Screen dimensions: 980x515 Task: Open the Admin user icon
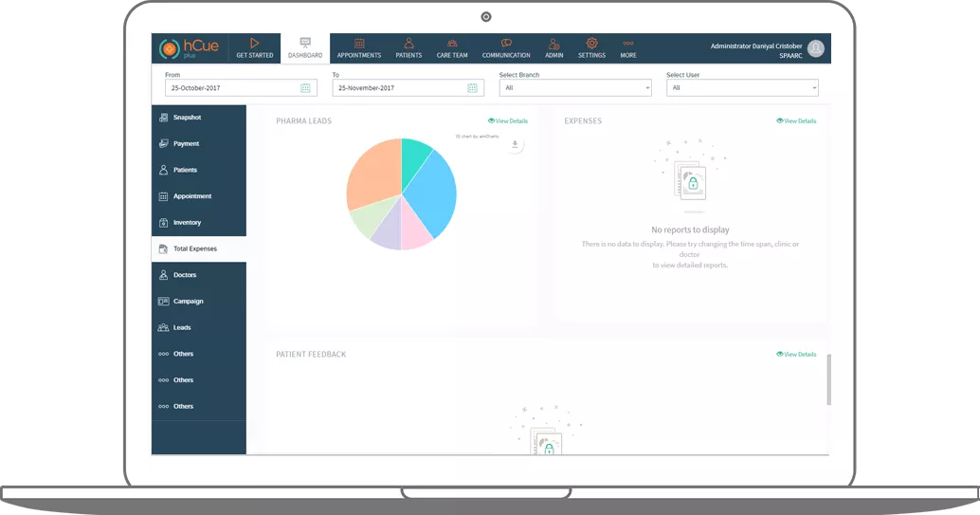[554, 44]
